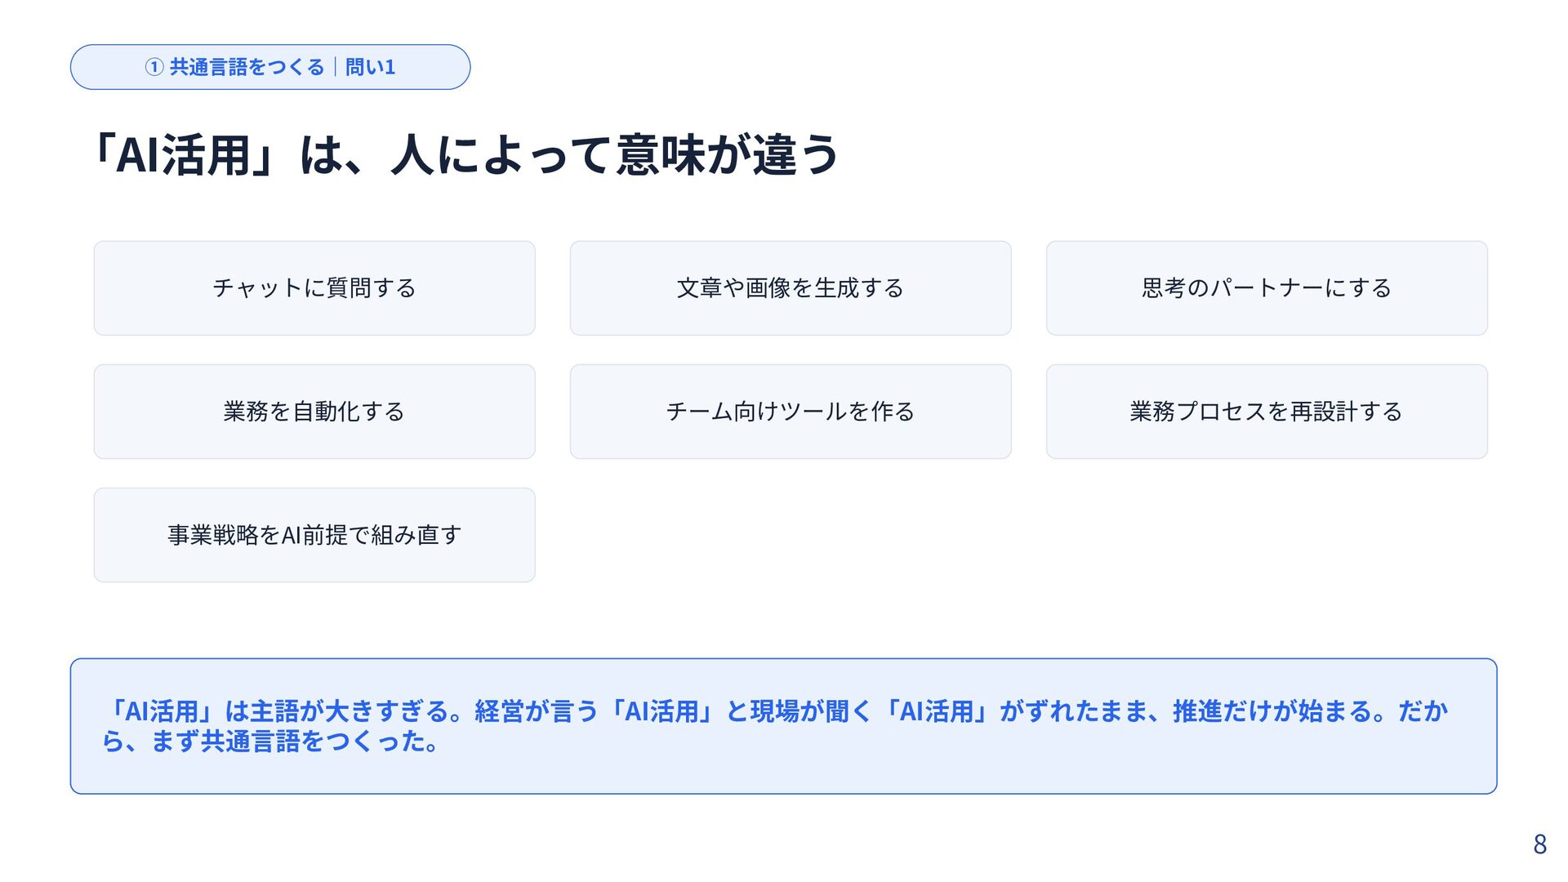Select the 業務を自動化する card
1568x882 pixels.
coord(314,412)
